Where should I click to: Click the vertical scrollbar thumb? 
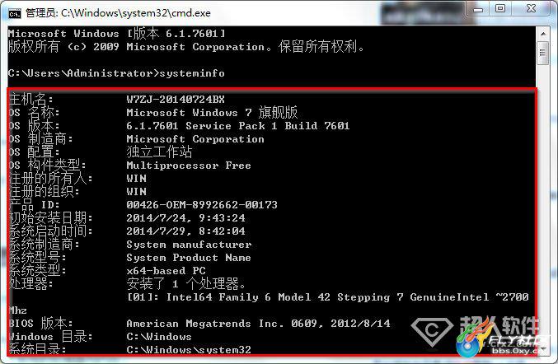click(x=542, y=54)
